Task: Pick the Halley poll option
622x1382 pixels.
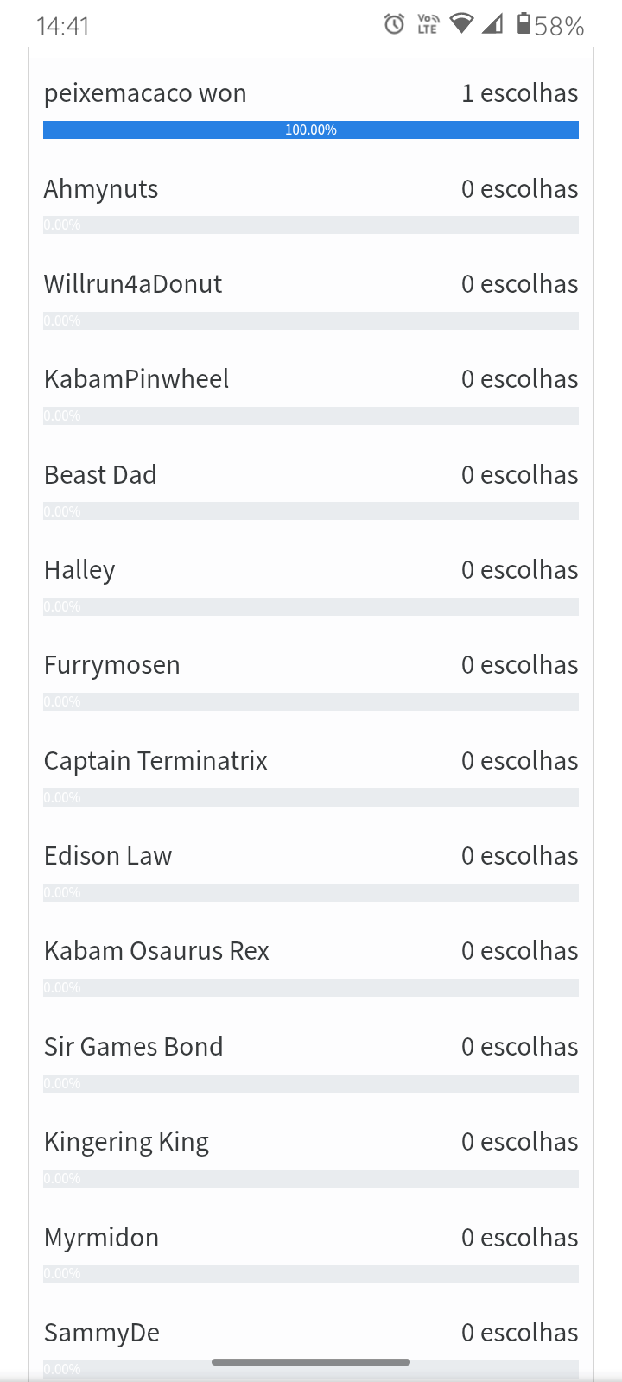Action: [x=79, y=570]
